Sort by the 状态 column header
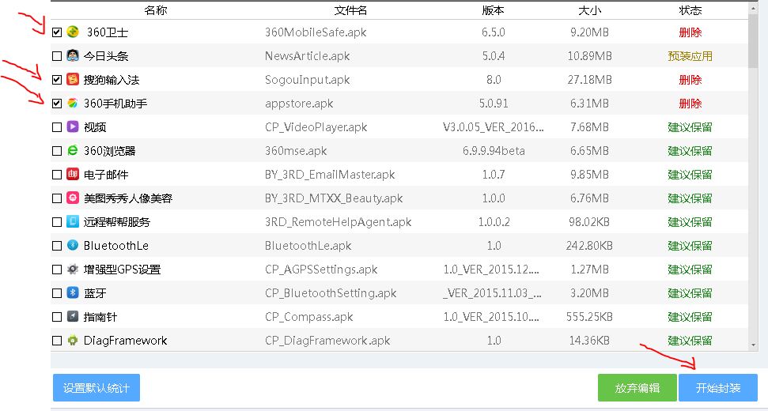The image size is (768, 411). pos(690,10)
